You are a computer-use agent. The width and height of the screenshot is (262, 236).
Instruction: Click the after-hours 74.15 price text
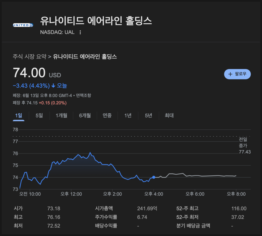[x=32, y=103]
